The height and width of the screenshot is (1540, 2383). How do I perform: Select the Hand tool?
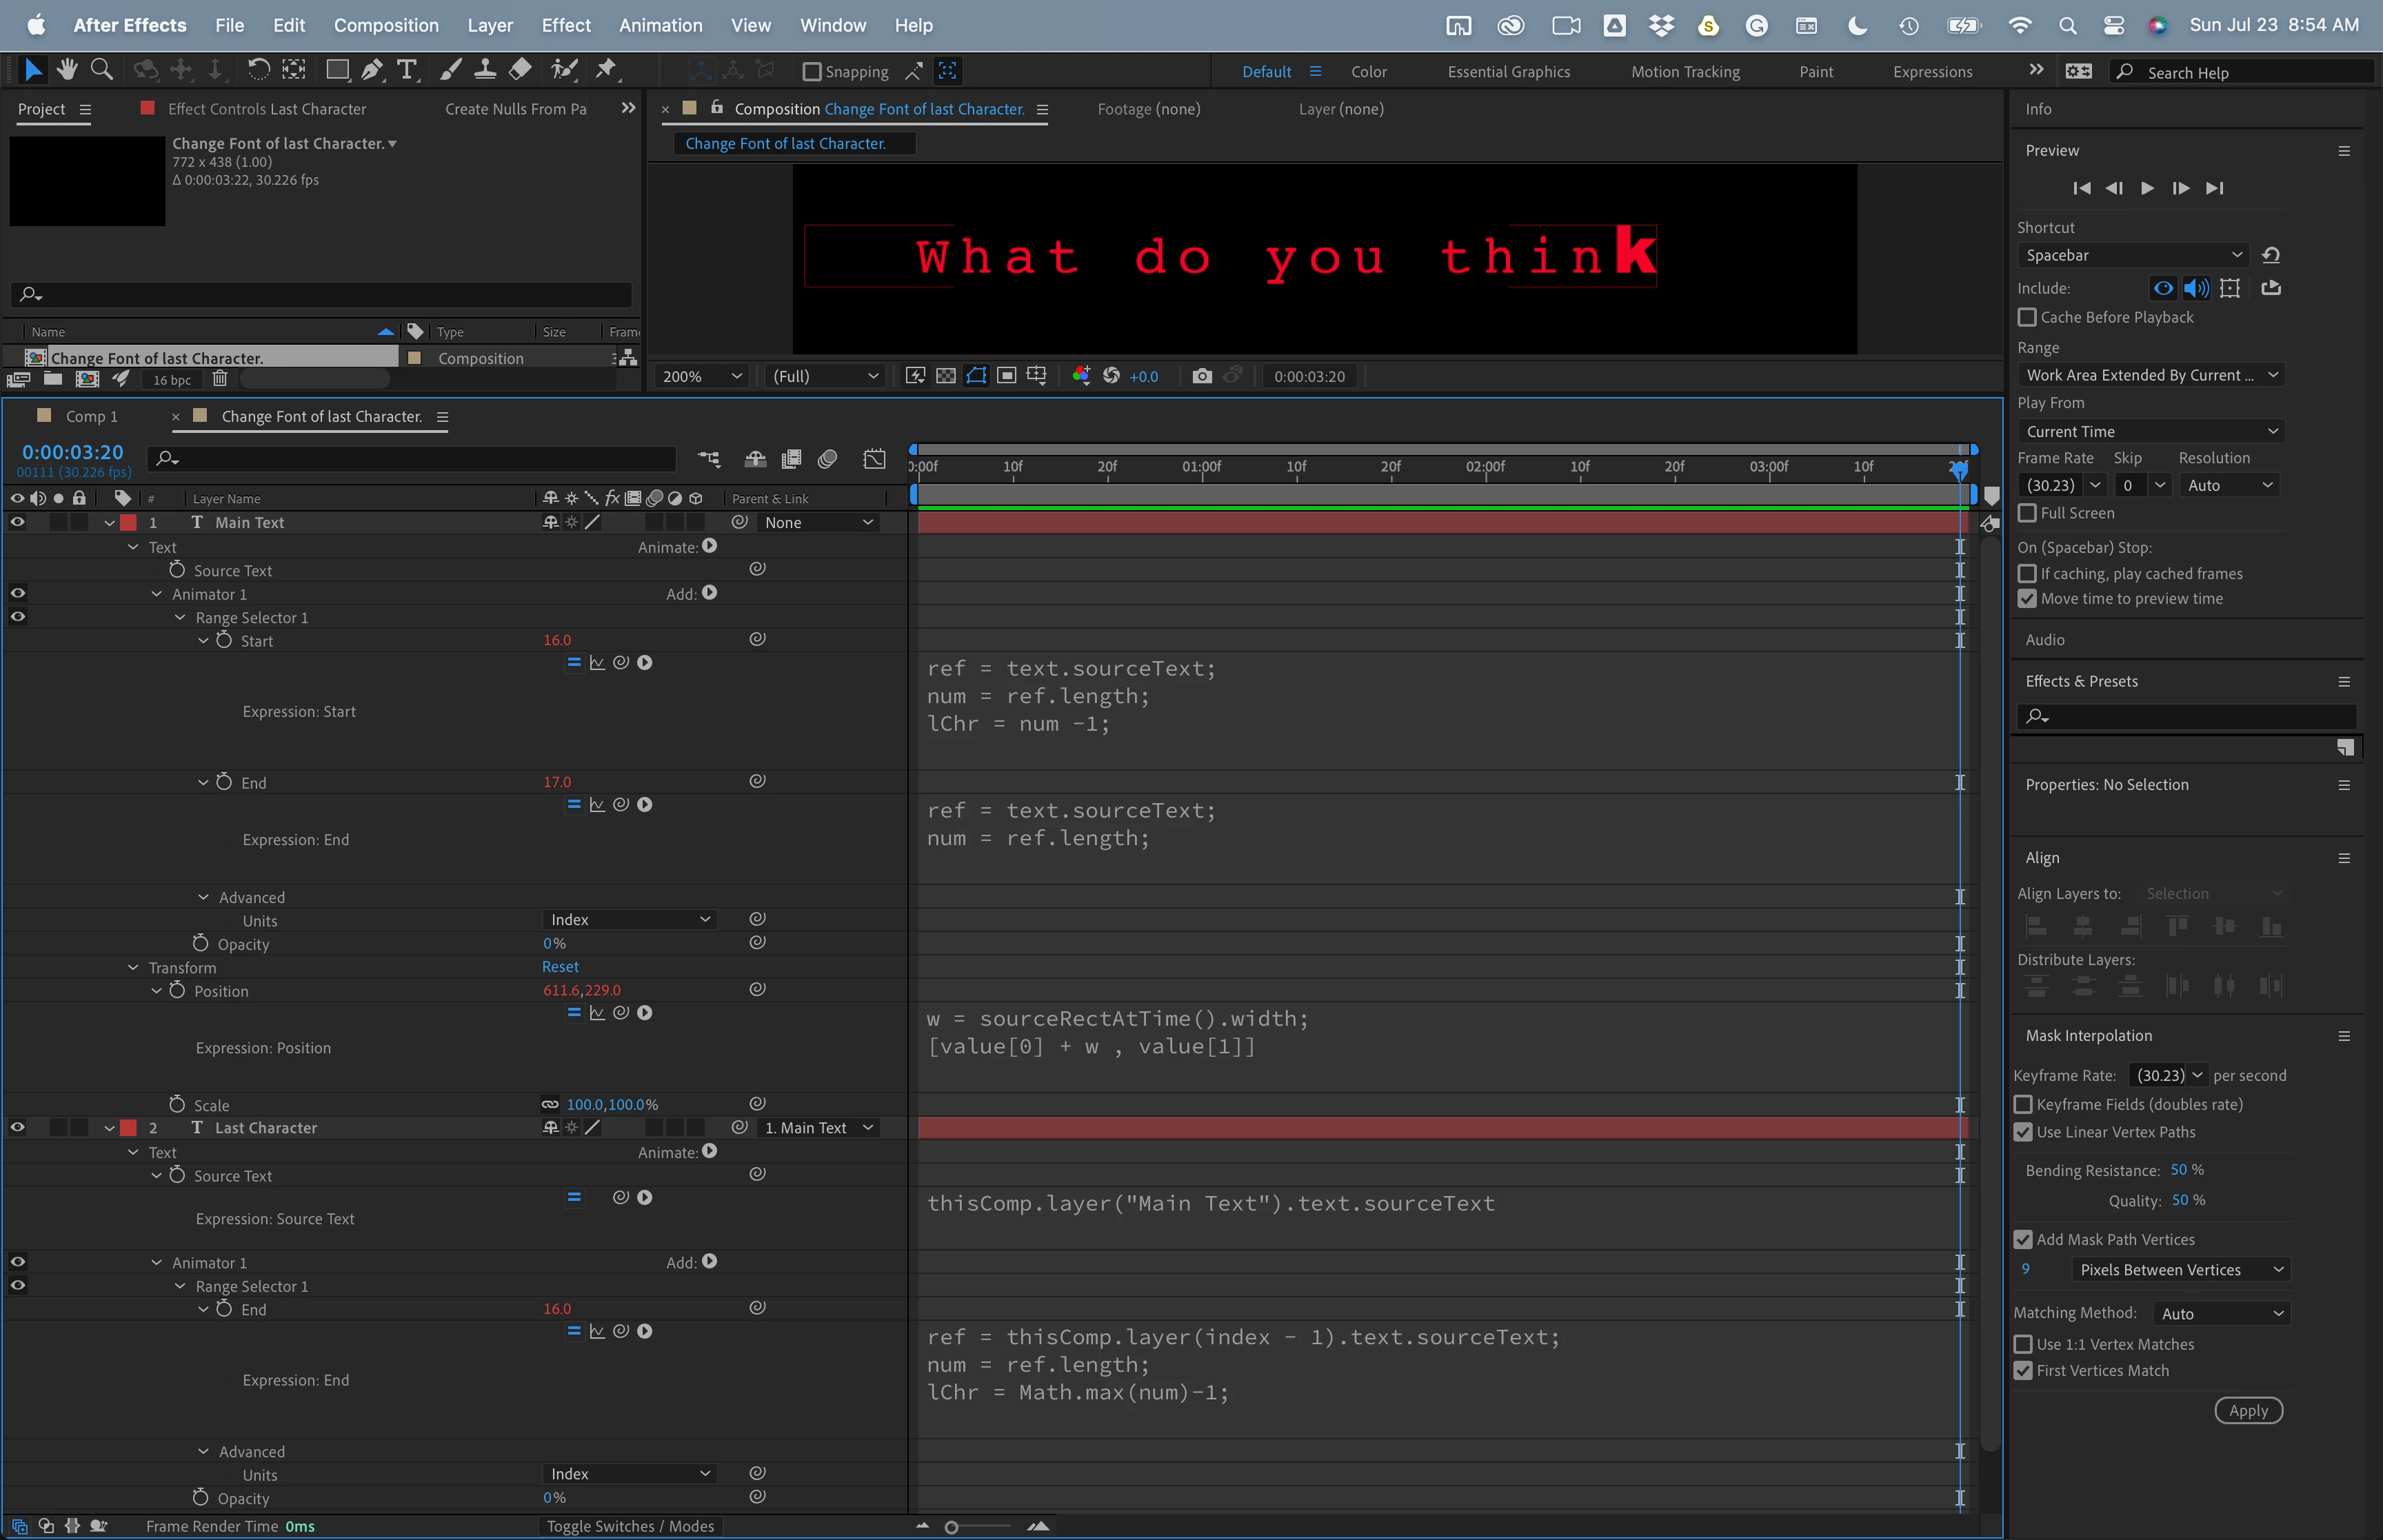tap(67, 70)
